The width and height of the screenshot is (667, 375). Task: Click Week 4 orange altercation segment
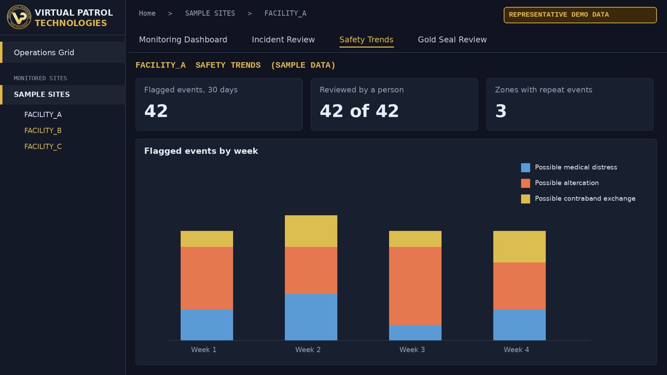[x=519, y=286]
